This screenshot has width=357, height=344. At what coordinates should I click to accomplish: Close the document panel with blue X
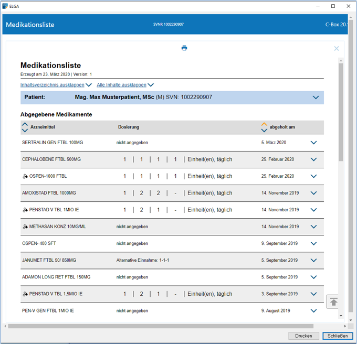[337, 48]
